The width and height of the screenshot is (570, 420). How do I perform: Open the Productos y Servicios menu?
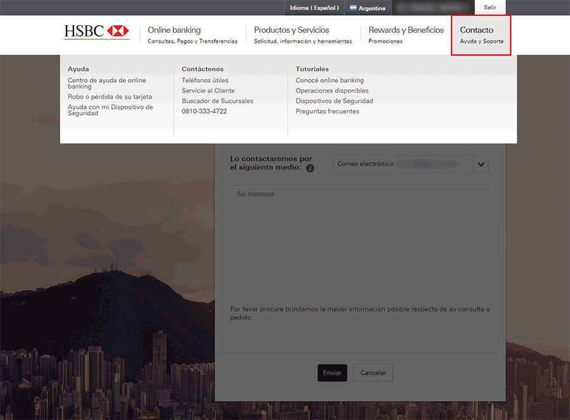[303, 35]
